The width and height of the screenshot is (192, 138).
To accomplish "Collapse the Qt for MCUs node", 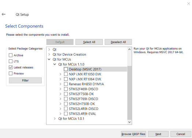I will point(49,59).
